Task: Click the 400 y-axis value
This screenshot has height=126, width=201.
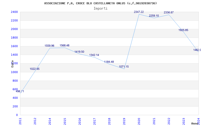Action: pyautogui.click(x=15, y=98)
